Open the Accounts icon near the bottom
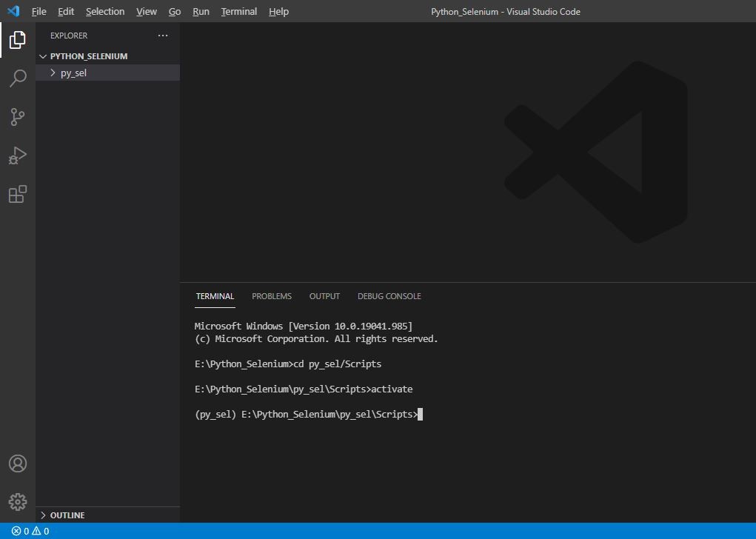The image size is (756, 539). [x=18, y=463]
